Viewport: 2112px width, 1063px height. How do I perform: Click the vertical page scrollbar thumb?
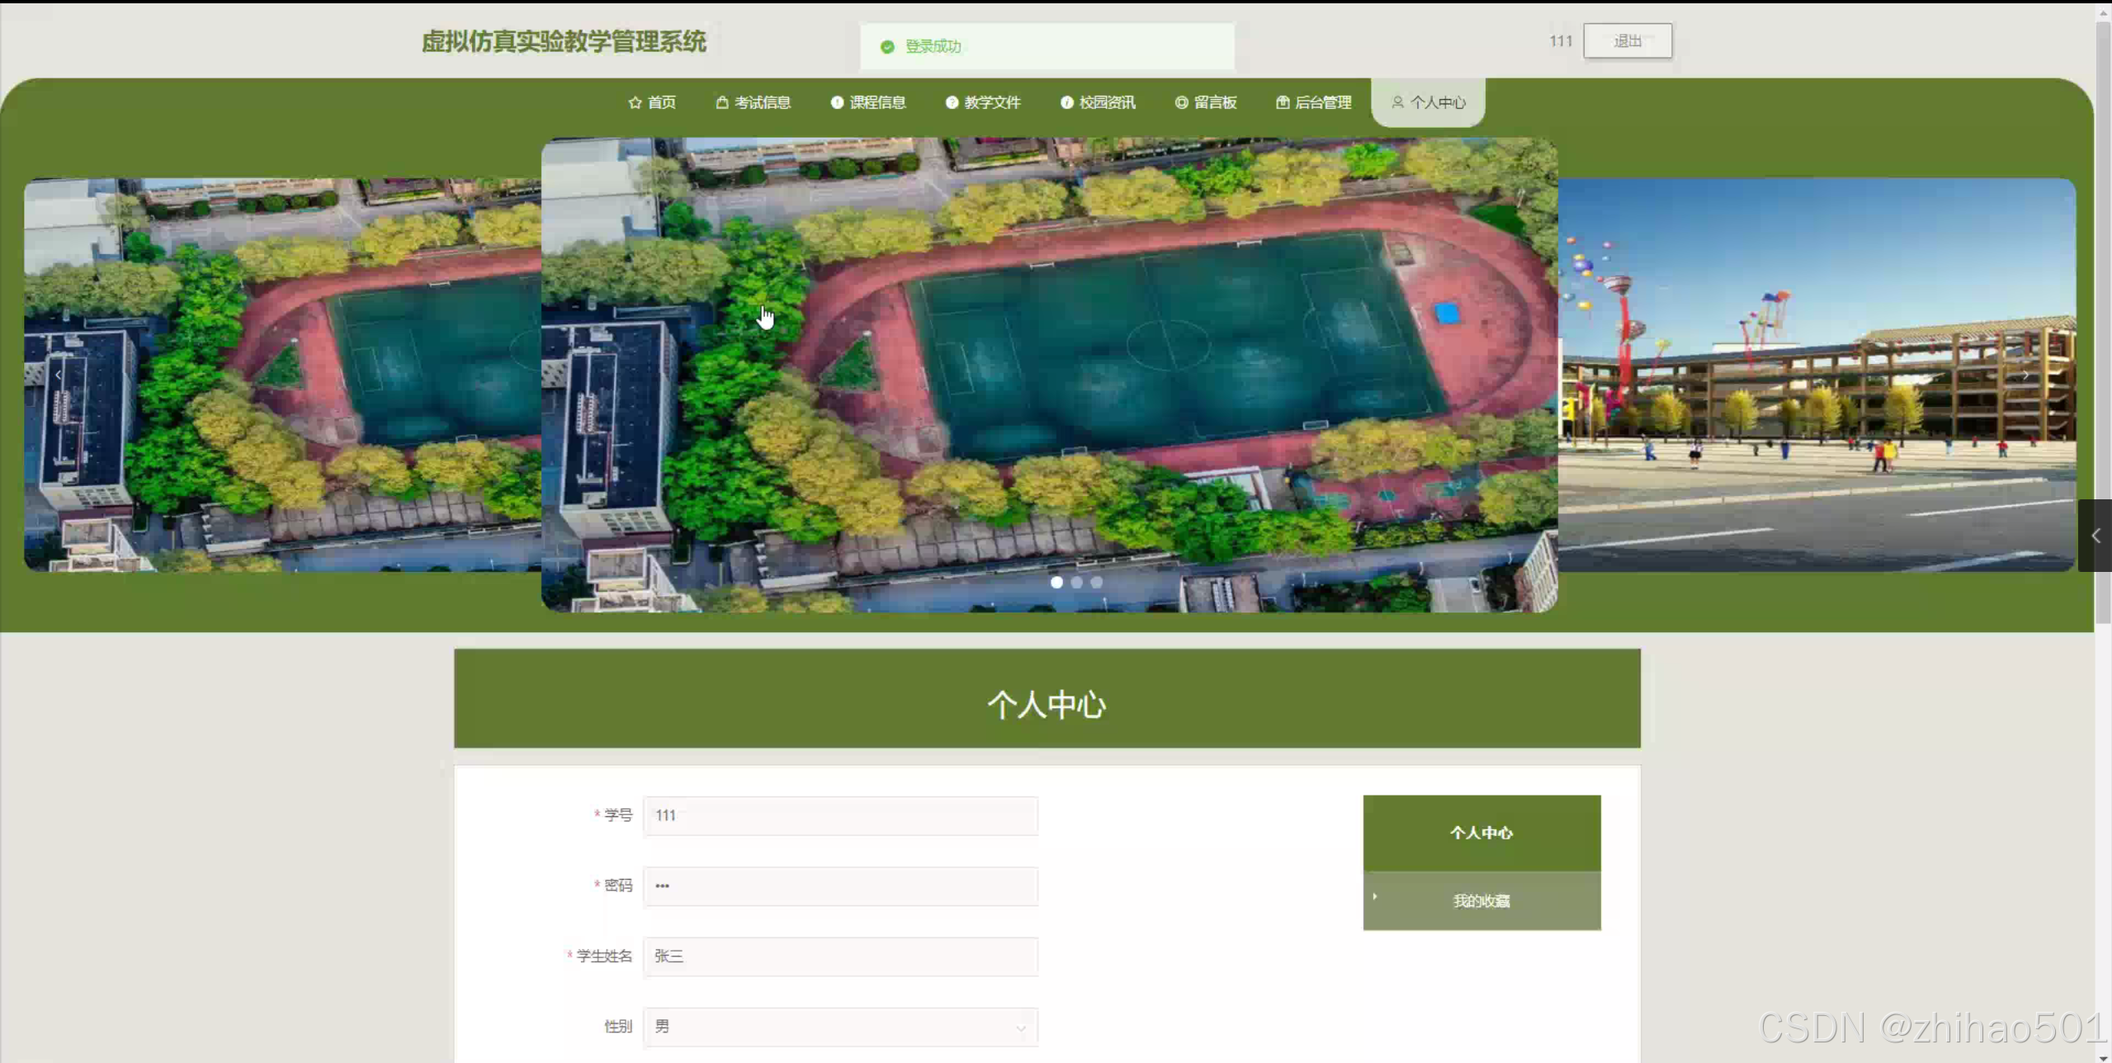pos(2103,322)
